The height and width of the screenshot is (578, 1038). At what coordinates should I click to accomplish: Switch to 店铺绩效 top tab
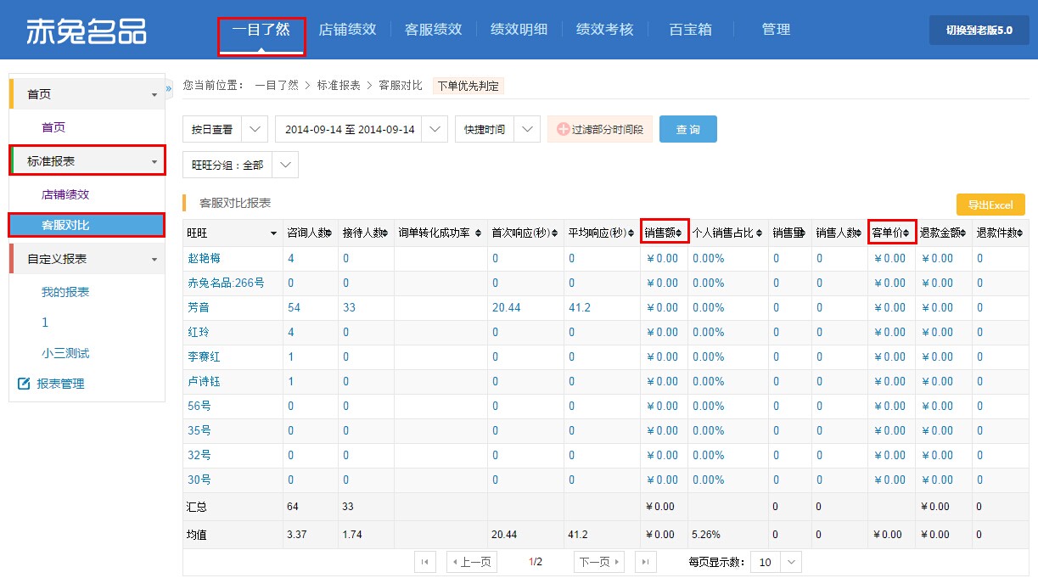pyautogui.click(x=347, y=30)
